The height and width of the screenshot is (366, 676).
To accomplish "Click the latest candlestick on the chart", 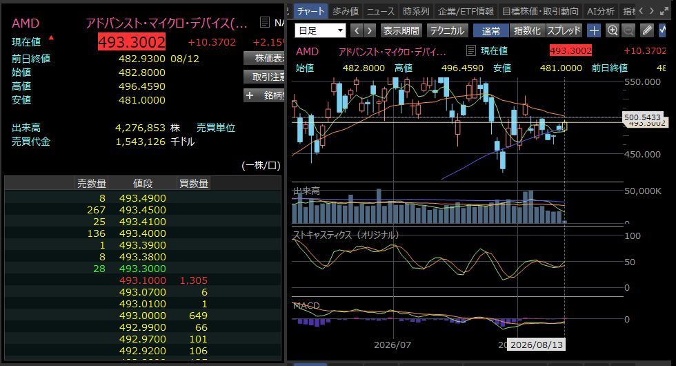I will [x=565, y=125].
